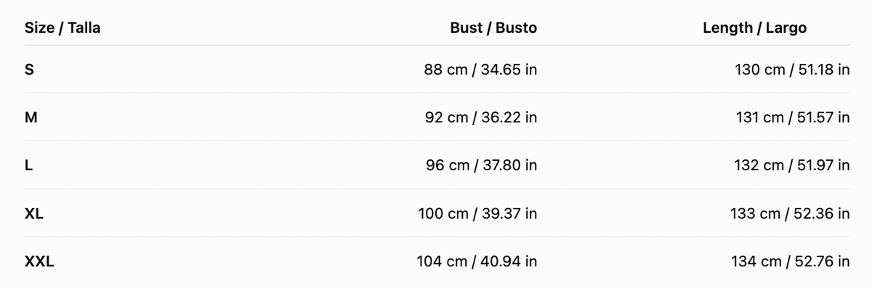Select the L size row label

[28, 166]
